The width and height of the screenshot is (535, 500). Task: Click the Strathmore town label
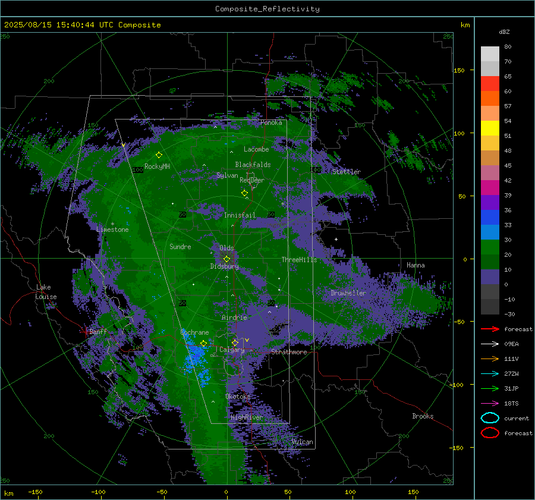tap(289, 352)
